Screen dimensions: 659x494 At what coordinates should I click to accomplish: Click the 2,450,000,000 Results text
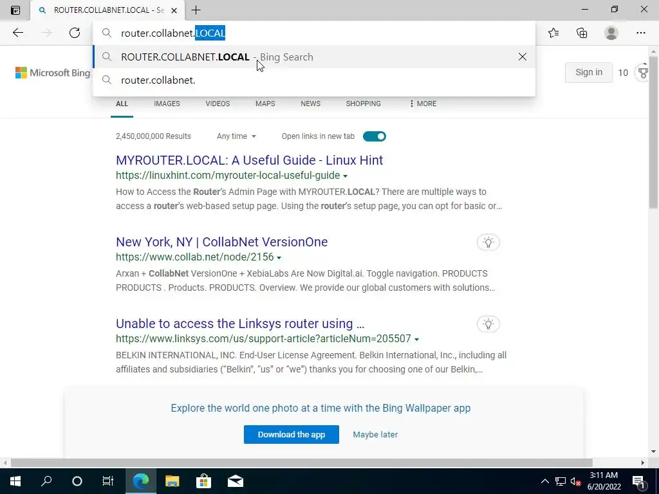[153, 136]
